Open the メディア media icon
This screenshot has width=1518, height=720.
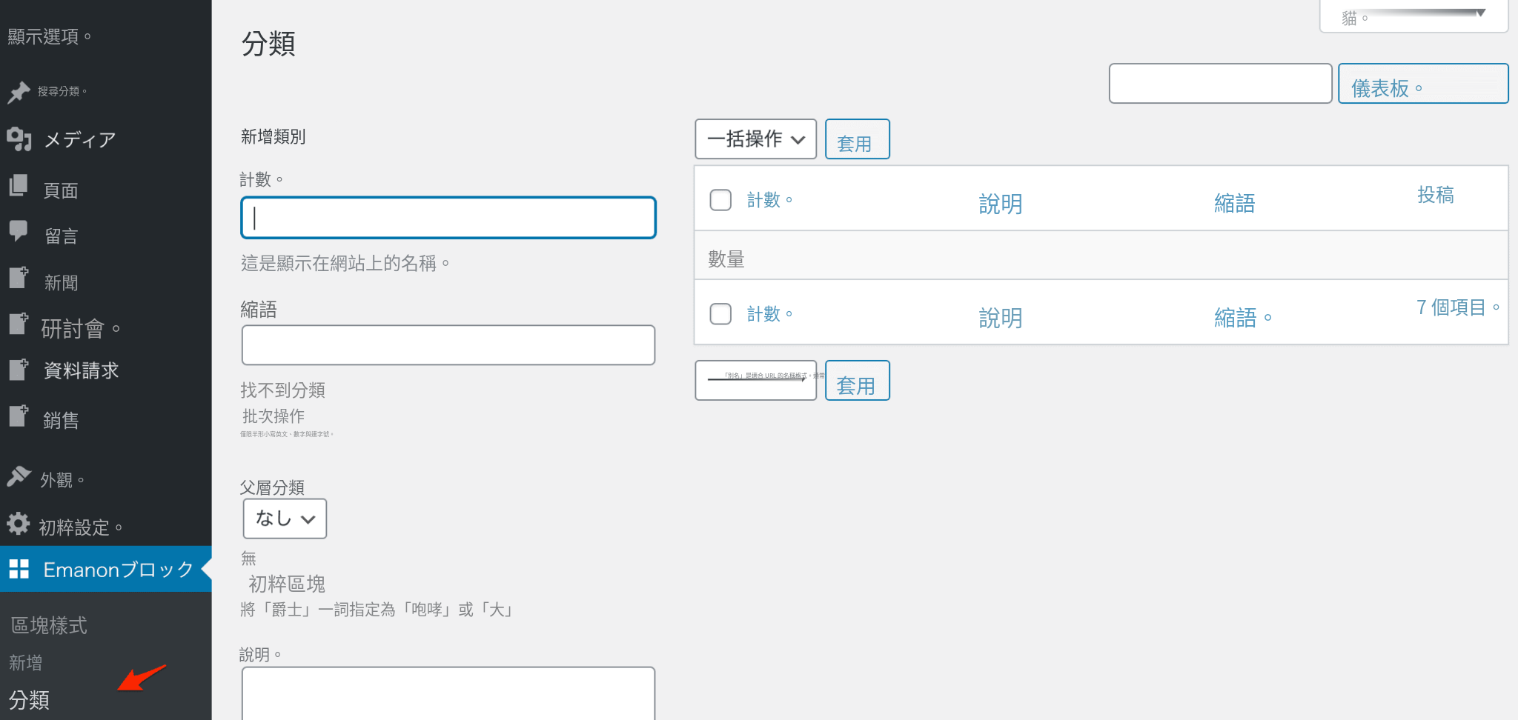[x=19, y=139]
